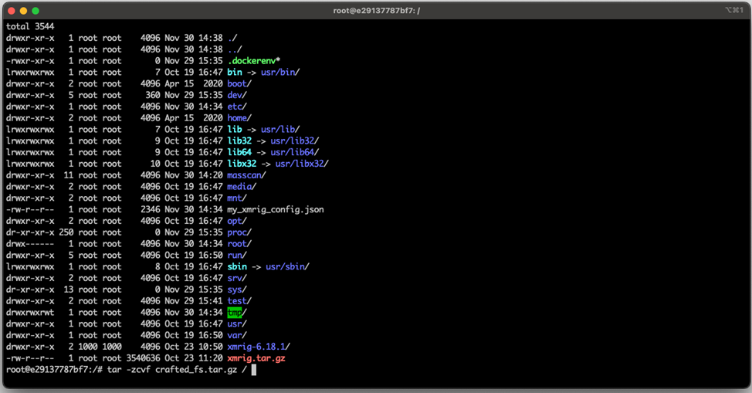Screen dimensions: 752x393
Task: Click the red xmrig.tar.gz file name
Action: pyautogui.click(x=256, y=358)
